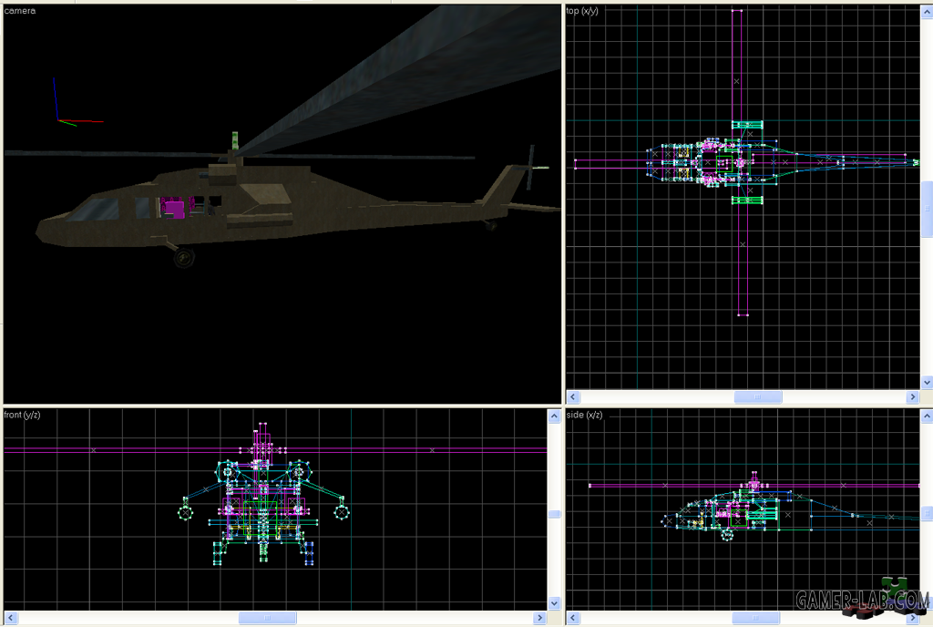Image resolution: width=933 pixels, height=627 pixels.
Task: Click the "camera" viewport label
Action: pyautogui.click(x=20, y=11)
